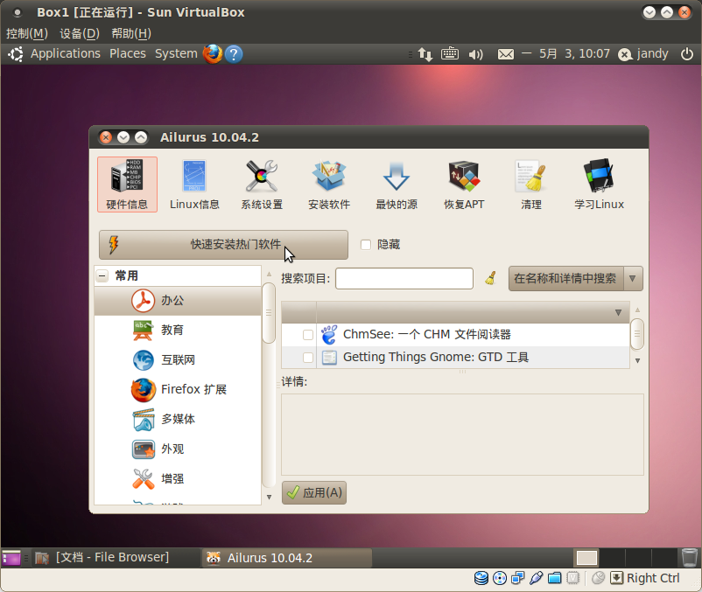Open the Linux信息 section
The width and height of the screenshot is (702, 592).
(194, 185)
